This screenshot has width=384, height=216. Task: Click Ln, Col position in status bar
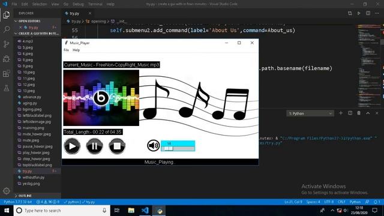293,202
